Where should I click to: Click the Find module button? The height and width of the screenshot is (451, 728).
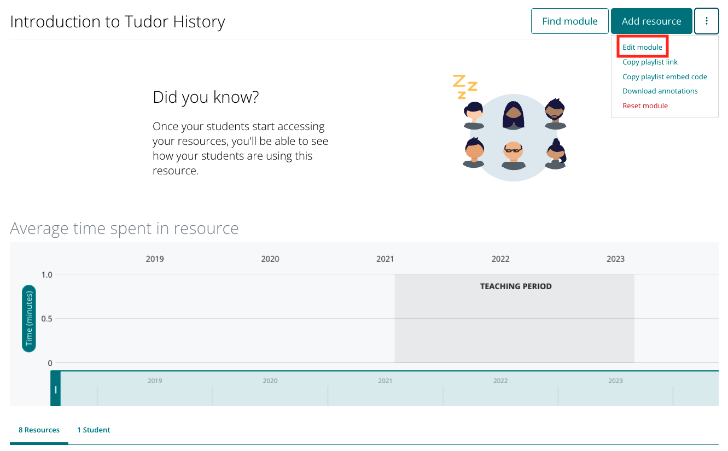pyautogui.click(x=570, y=21)
